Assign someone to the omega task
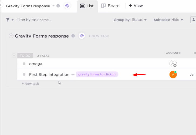Screen dimensions: 196x135 coord(173,64)
